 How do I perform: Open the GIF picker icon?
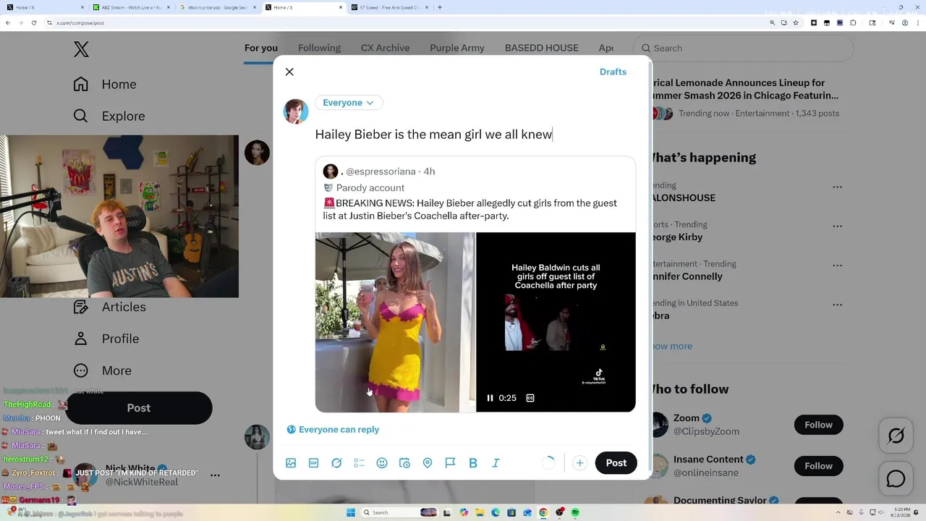(x=313, y=463)
